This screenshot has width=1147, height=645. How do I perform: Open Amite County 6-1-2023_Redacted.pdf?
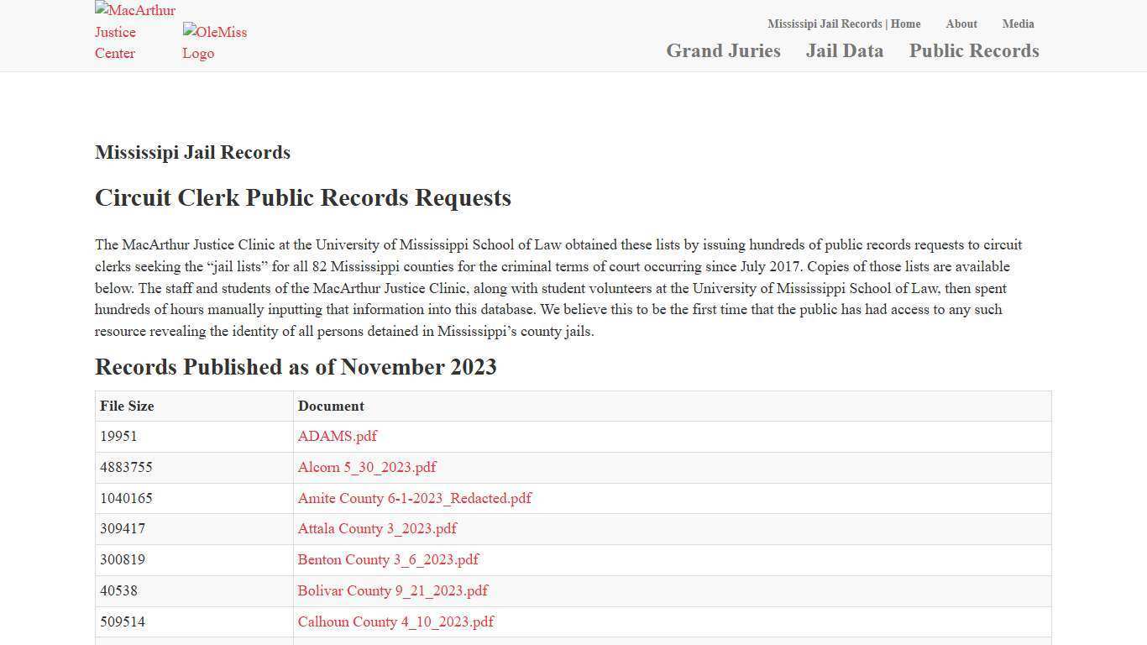[415, 498]
